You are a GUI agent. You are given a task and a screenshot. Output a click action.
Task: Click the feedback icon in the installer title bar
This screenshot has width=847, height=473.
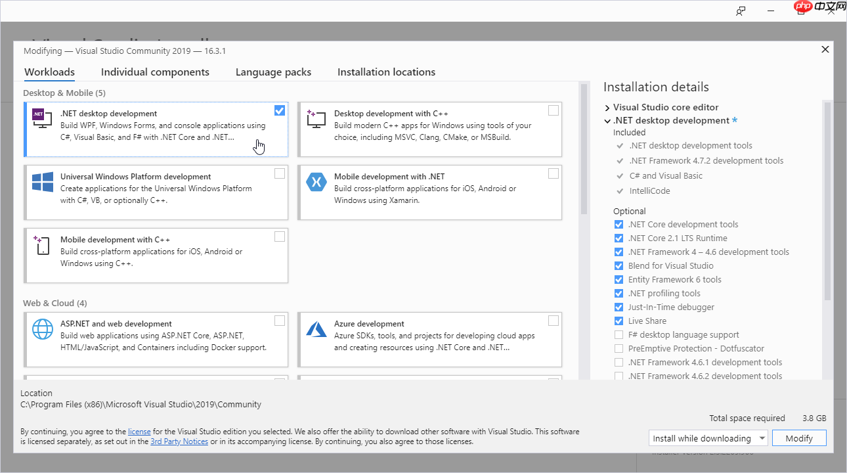(x=741, y=11)
